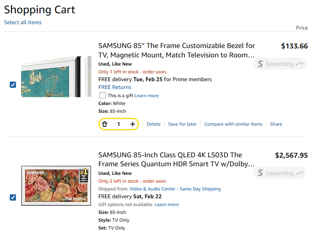Screen dimensions: 313x233
Task: Click Searching badge under $133.66 price
Action: coord(279,64)
